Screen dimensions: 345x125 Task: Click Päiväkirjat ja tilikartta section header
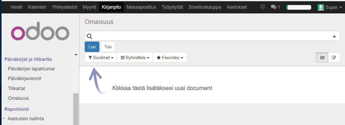click(28, 59)
